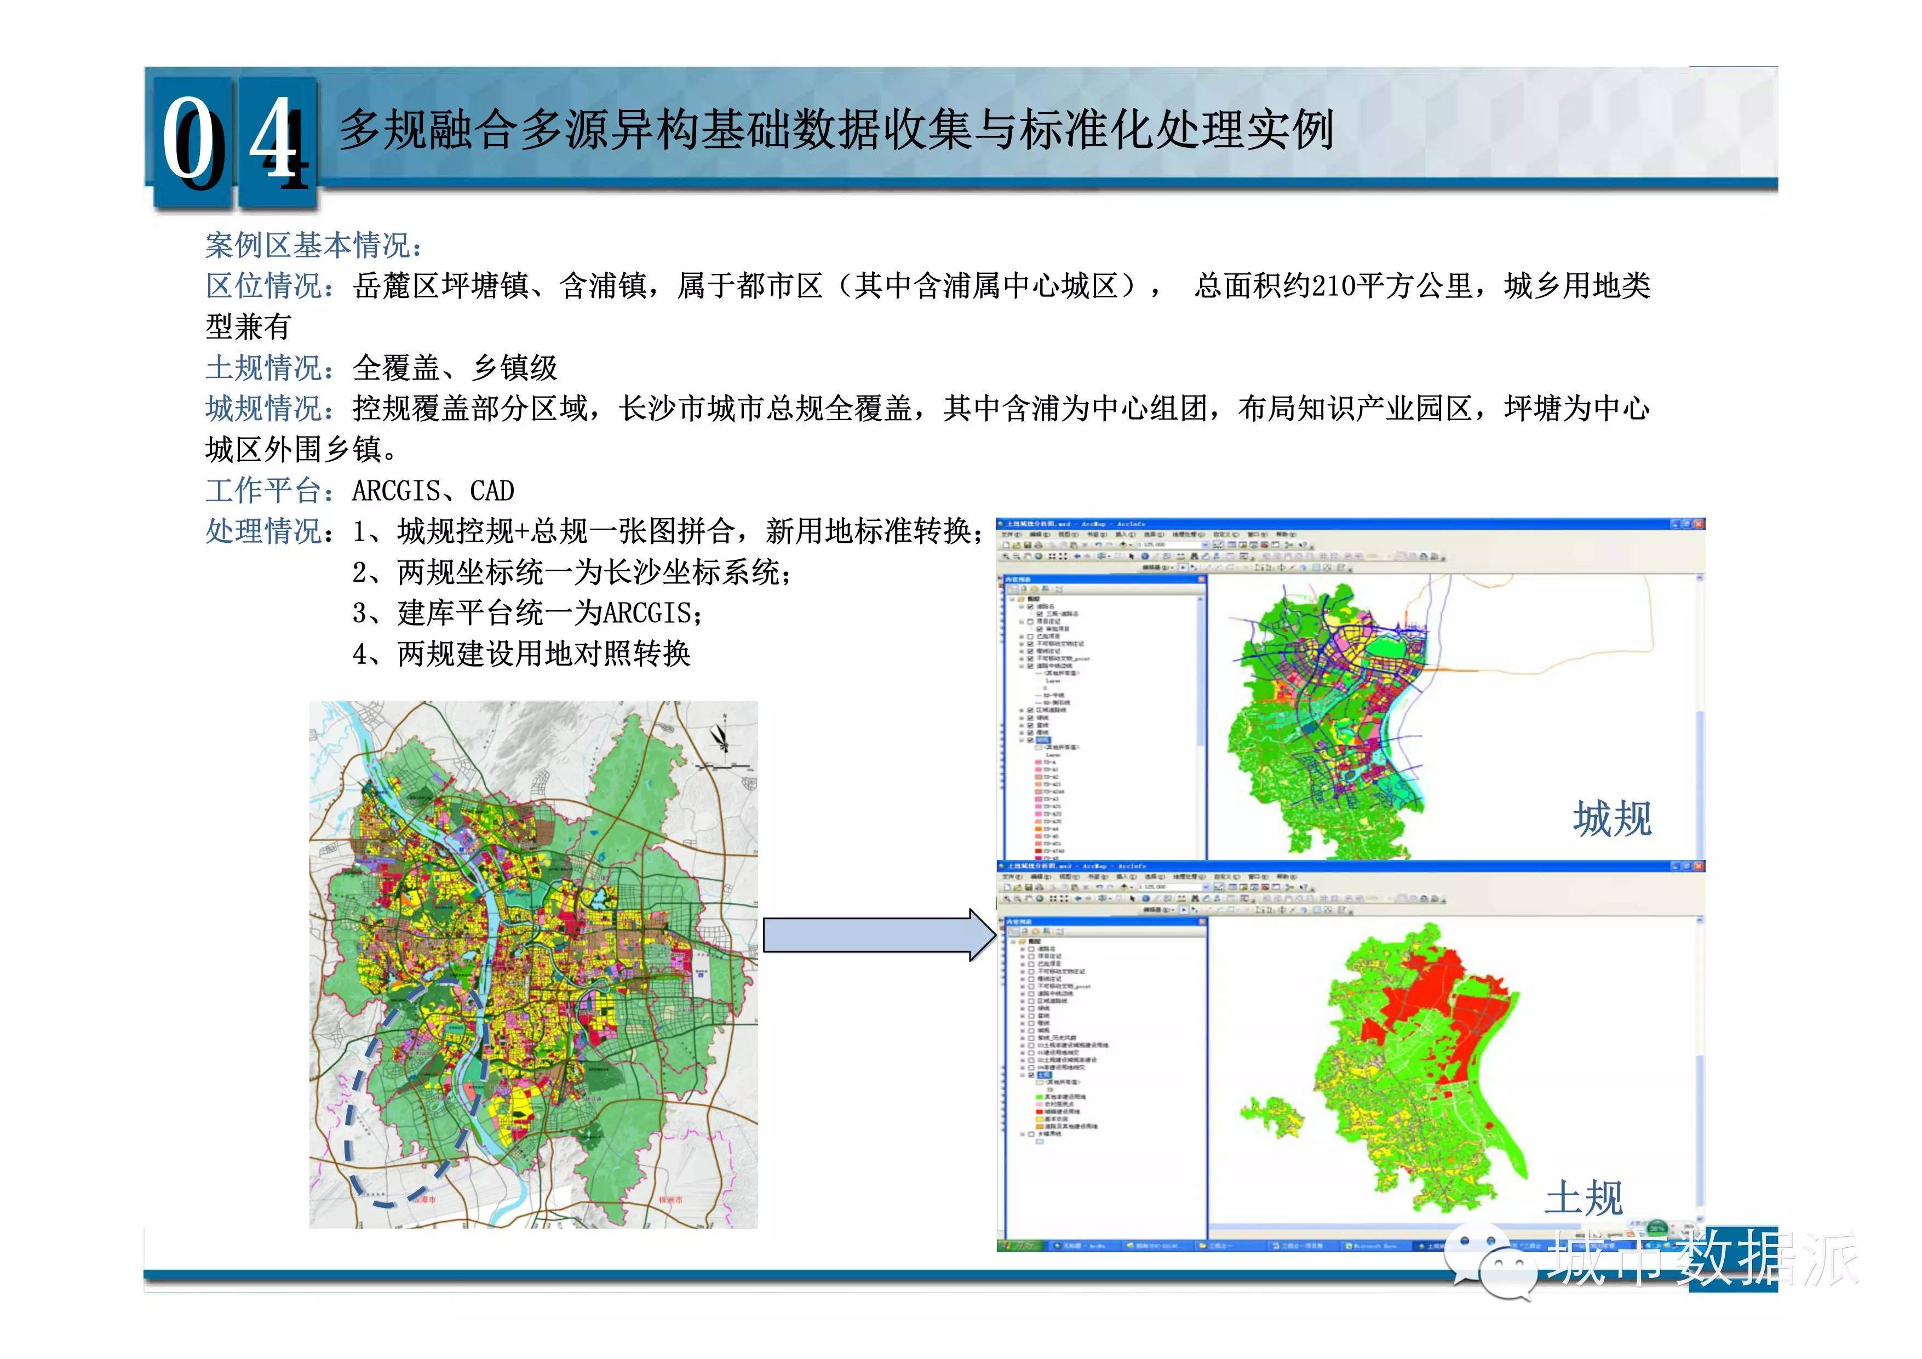Open 编辑 menu in lower 土规 ArcMap window
This screenshot has width=1922, height=1359.
click(1041, 876)
